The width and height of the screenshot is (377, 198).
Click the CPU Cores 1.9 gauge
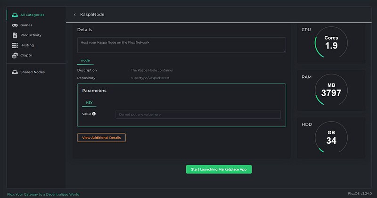331,43
